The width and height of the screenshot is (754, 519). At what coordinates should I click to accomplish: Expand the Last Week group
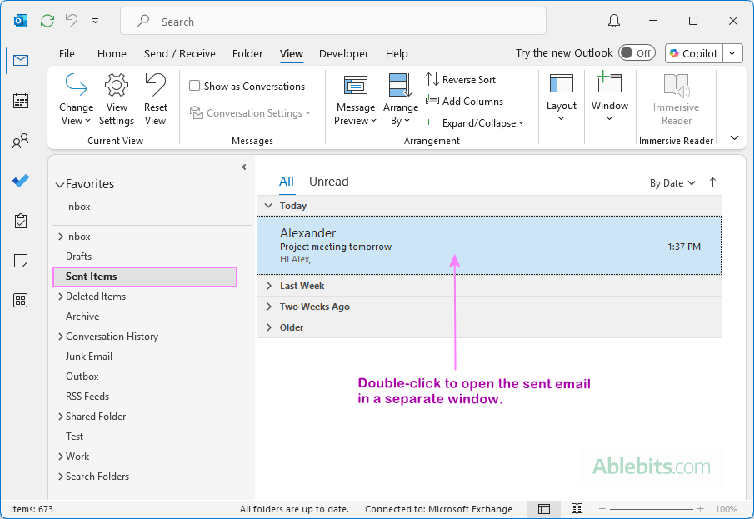tap(269, 286)
